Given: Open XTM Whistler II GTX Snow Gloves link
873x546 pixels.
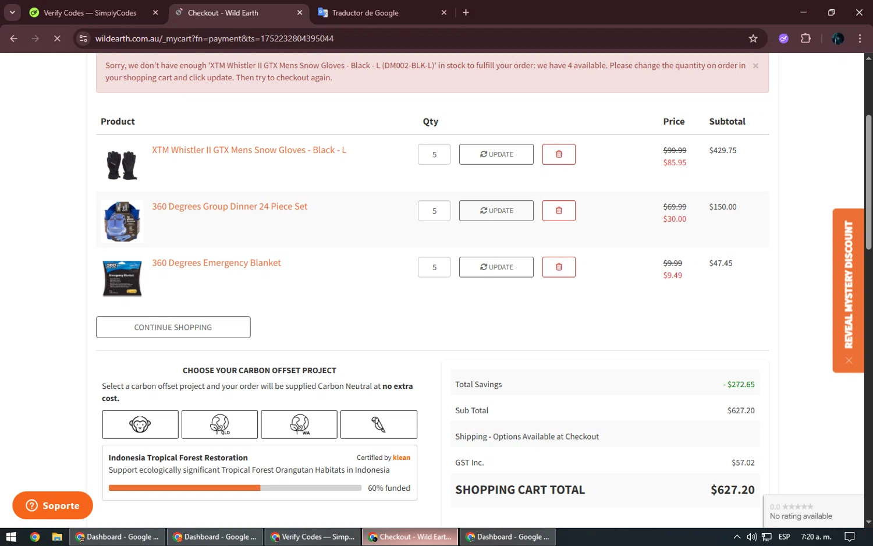Looking at the screenshot, I should [x=249, y=150].
